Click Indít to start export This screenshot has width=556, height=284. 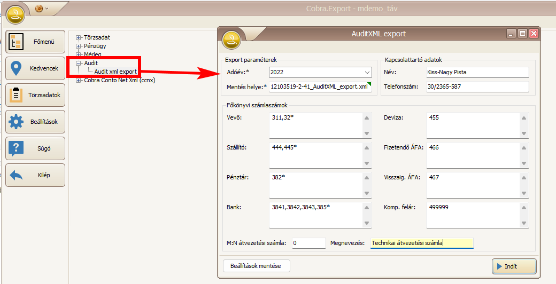(514, 266)
